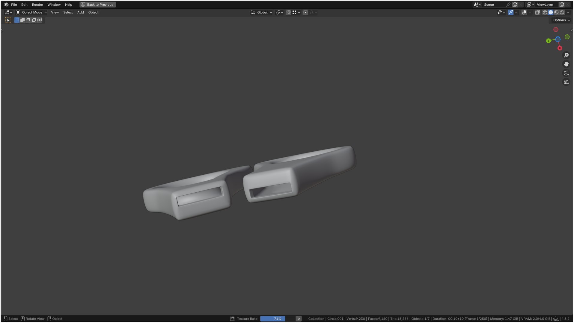The width and height of the screenshot is (574, 323).
Task: Open the Global transform orientation dropdown
Action: (261, 12)
